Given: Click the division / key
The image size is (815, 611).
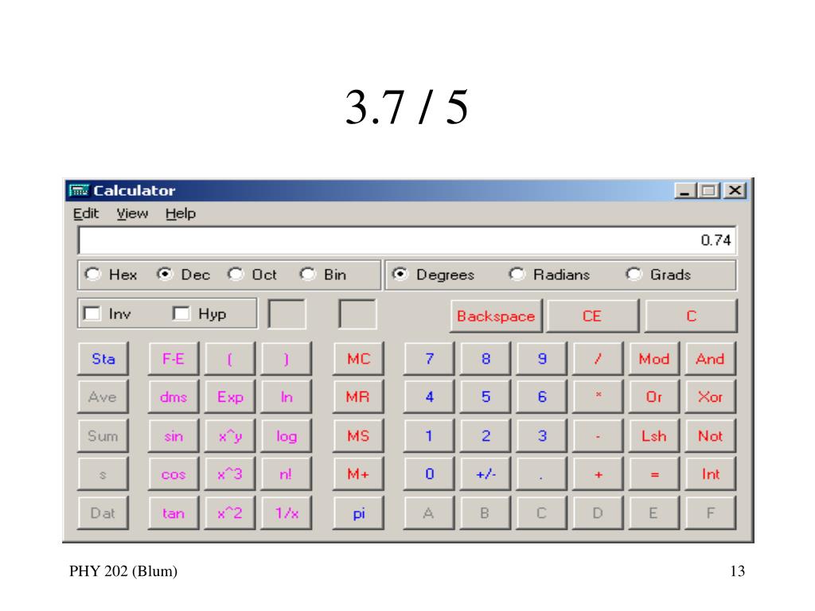Looking at the screenshot, I should tap(598, 359).
